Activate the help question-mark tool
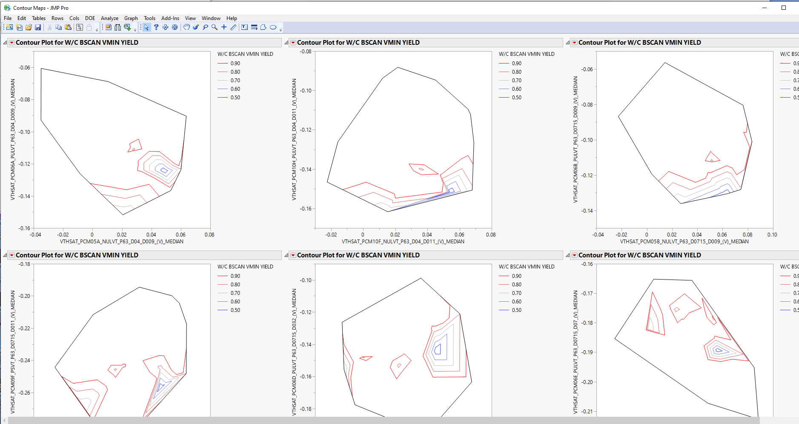The height and width of the screenshot is (424, 799). [x=156, y=27]
